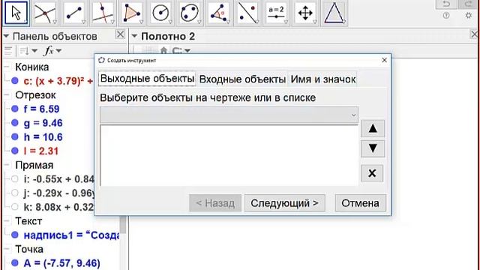Select the segment value h = 10.6
Image resolution: width=480 pixels, height=270 pixels.
tap(43, 136)
